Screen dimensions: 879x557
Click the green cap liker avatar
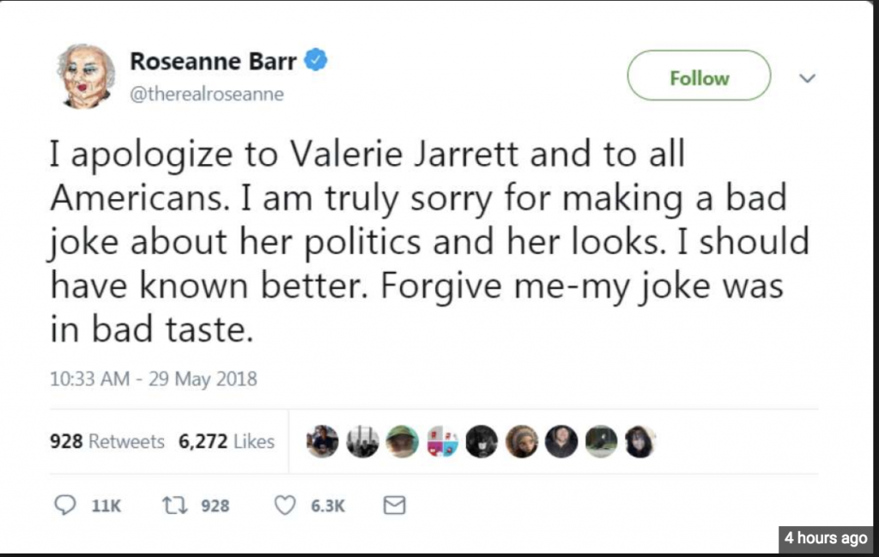[x=402, y=441]
